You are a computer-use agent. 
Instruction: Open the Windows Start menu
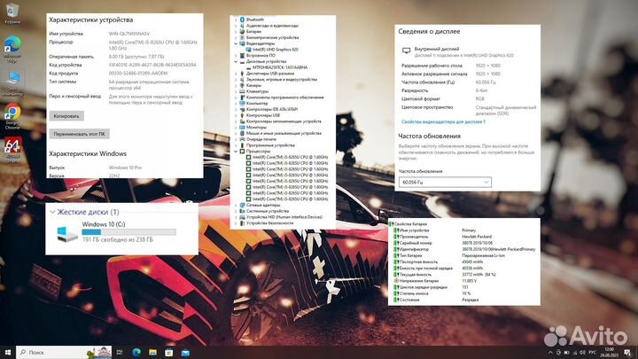click(x=8, y=352)
